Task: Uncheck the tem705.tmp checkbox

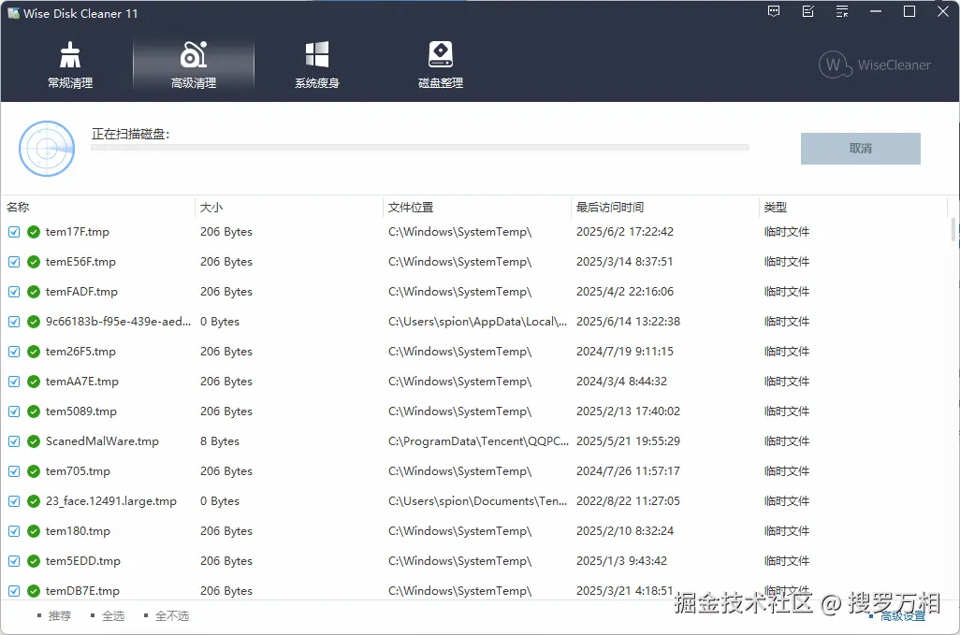Action: coord(14,471)
